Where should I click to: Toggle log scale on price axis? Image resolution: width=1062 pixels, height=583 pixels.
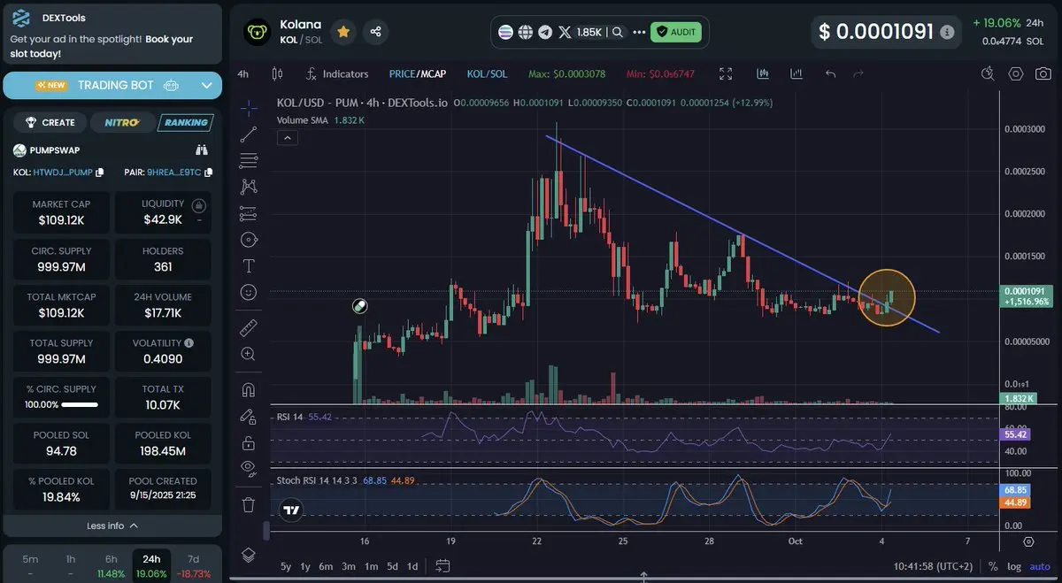(x=1014, y=566)
